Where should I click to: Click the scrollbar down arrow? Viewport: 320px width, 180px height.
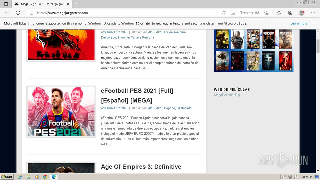[x=318, y=171]
